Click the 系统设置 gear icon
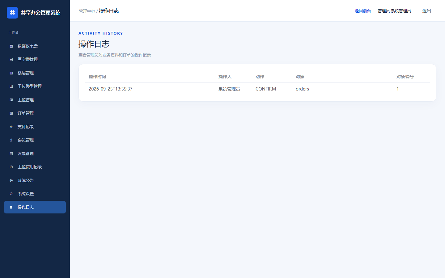The height and width of the screenshot is (278, 445). tap(11, 194)
